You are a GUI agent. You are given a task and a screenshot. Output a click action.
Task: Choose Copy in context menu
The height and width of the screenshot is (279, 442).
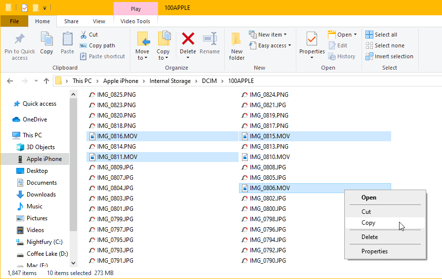tap(385, 223)
